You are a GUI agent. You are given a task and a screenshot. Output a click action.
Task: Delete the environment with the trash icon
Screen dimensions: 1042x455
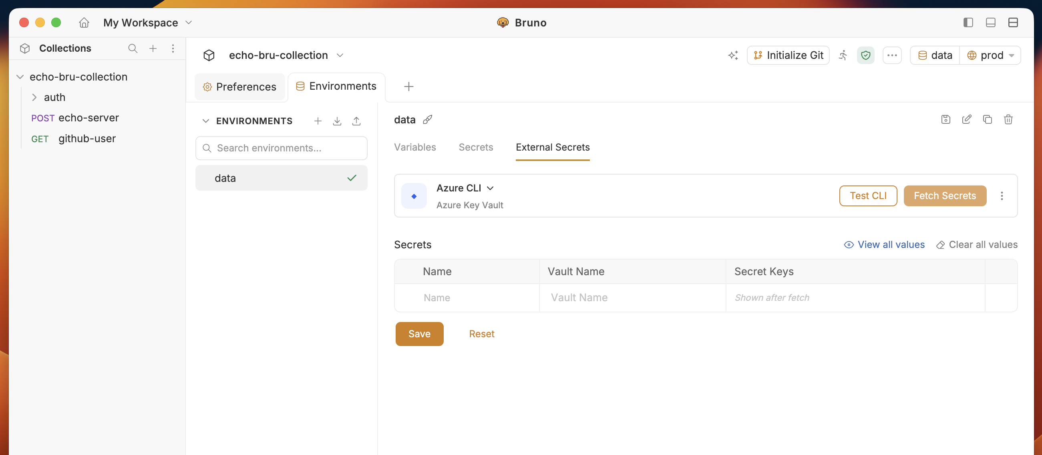point(1008,119)
